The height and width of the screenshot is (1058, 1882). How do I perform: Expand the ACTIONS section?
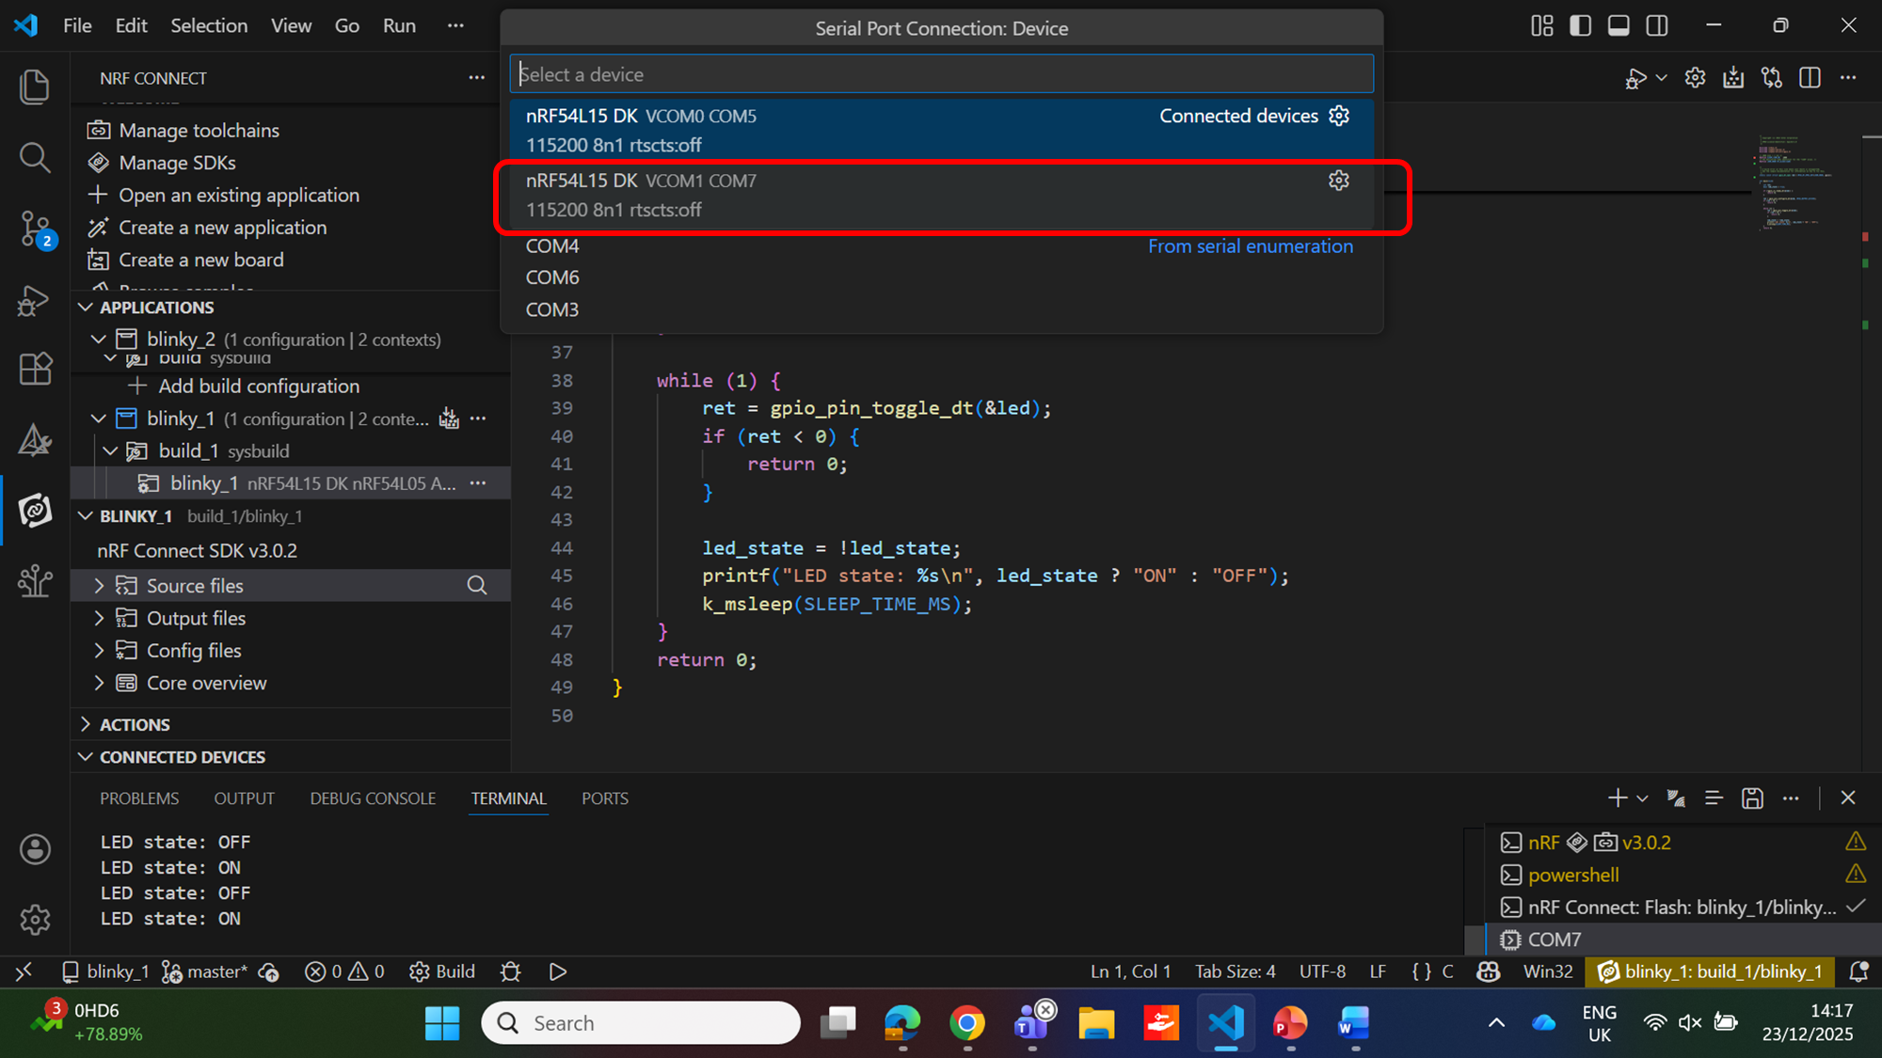(x=135, y=724)
